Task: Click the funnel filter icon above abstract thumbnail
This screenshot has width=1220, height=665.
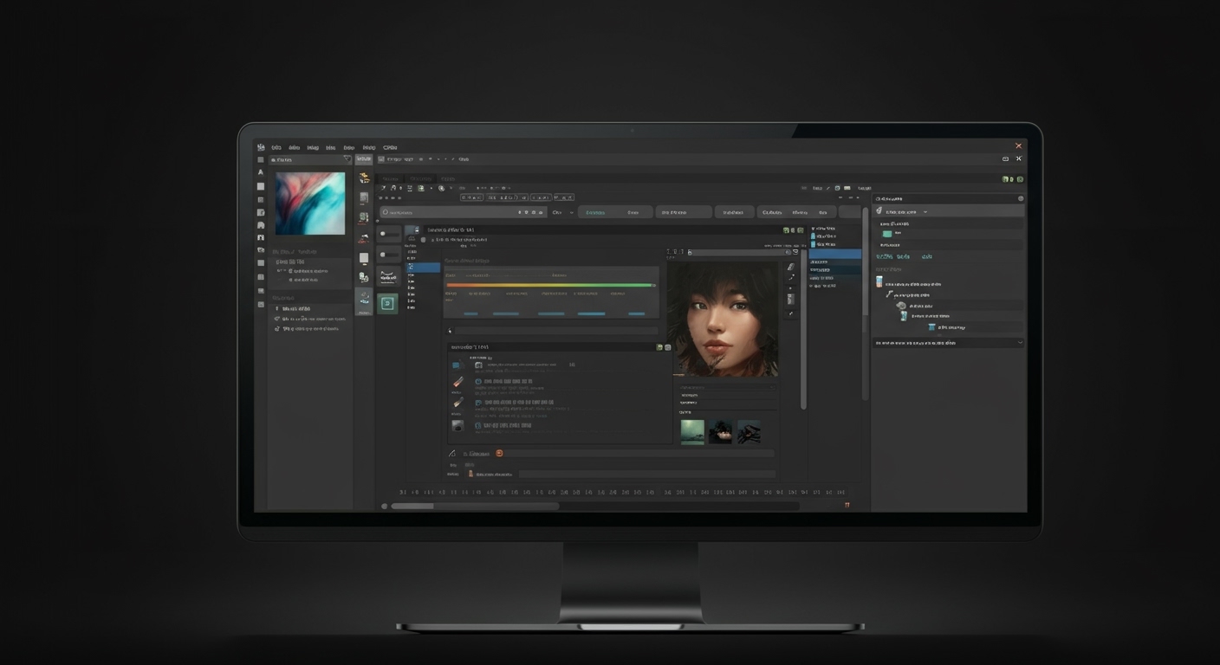Action: point(347,159)
